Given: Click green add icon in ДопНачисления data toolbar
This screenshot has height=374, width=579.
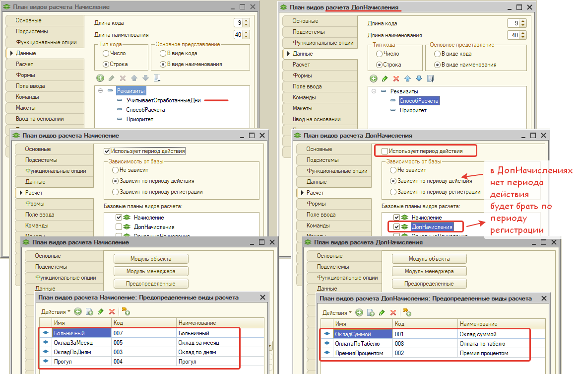Looking at the screenshot, I should coord(374,78).
